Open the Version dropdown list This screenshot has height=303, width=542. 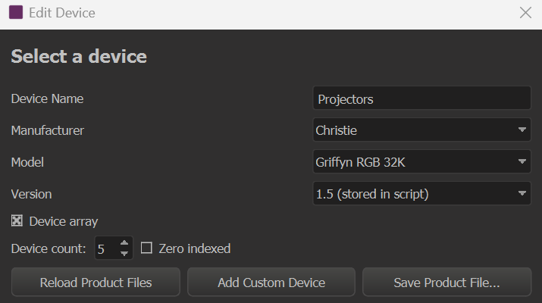(421, 194)
